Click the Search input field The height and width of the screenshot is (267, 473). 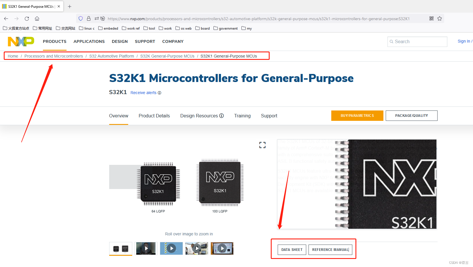pyautogui.click(x=417, y=42)
